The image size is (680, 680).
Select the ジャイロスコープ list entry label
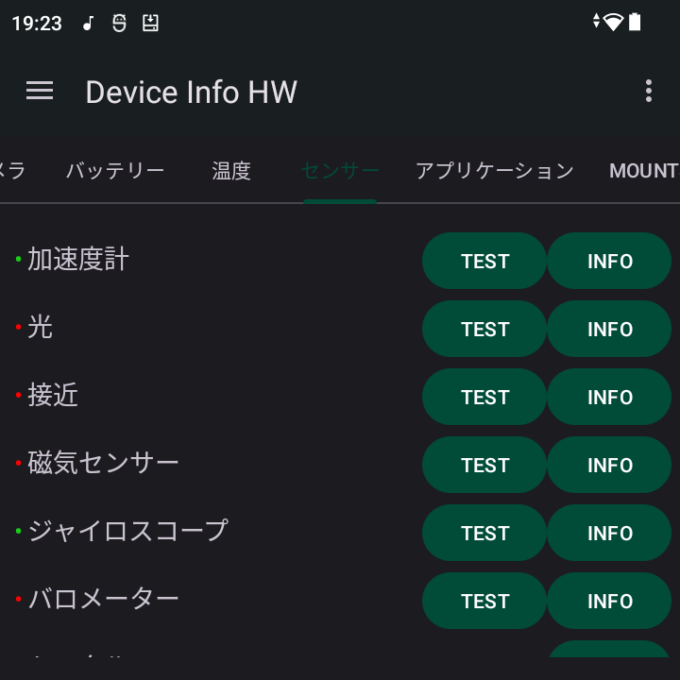click(127, 531)
